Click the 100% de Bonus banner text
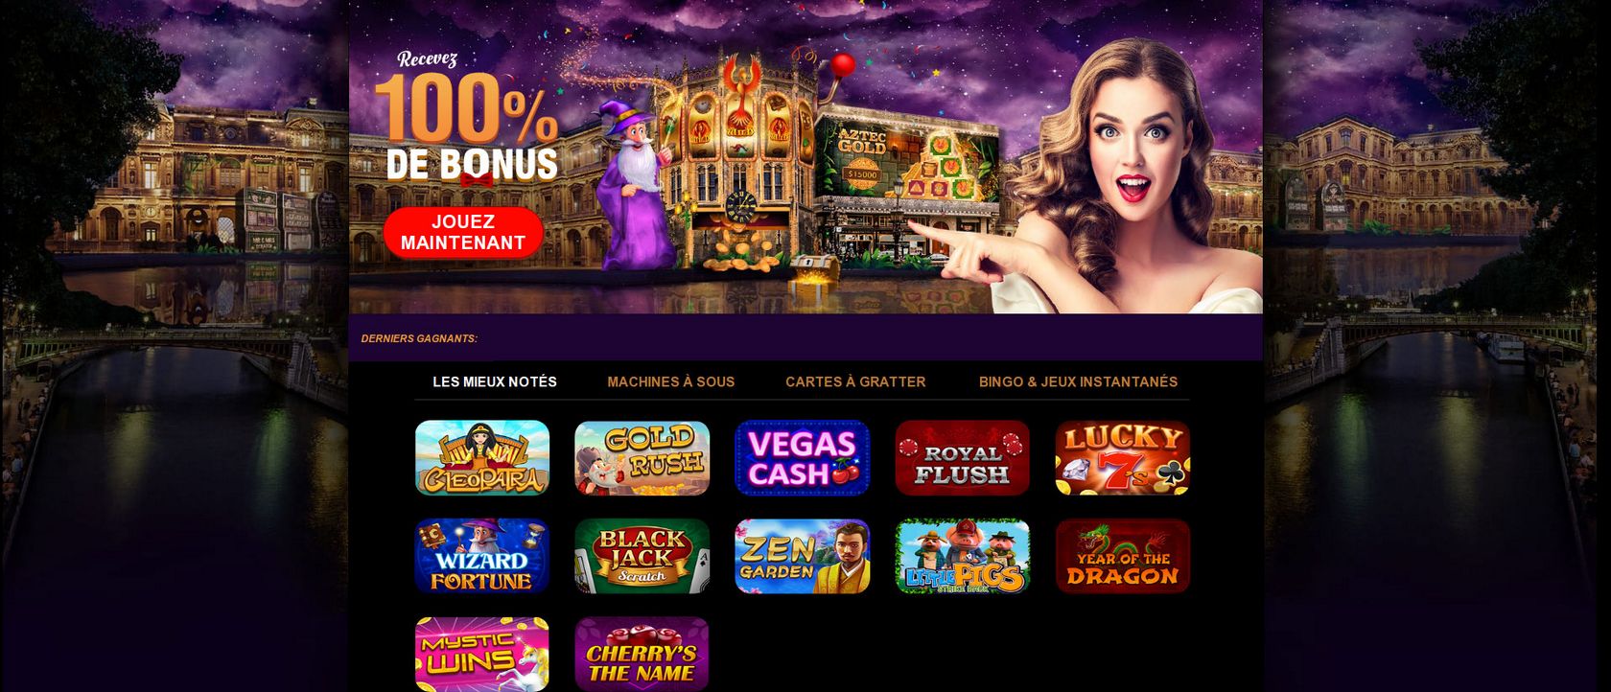The image size is (1611, 692). 467,126
